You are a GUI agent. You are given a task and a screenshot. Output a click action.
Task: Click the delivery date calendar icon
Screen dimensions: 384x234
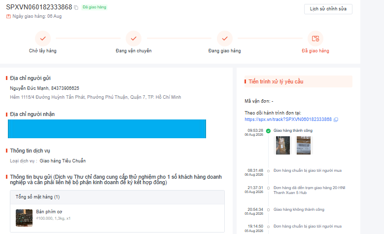pos(8,16)
